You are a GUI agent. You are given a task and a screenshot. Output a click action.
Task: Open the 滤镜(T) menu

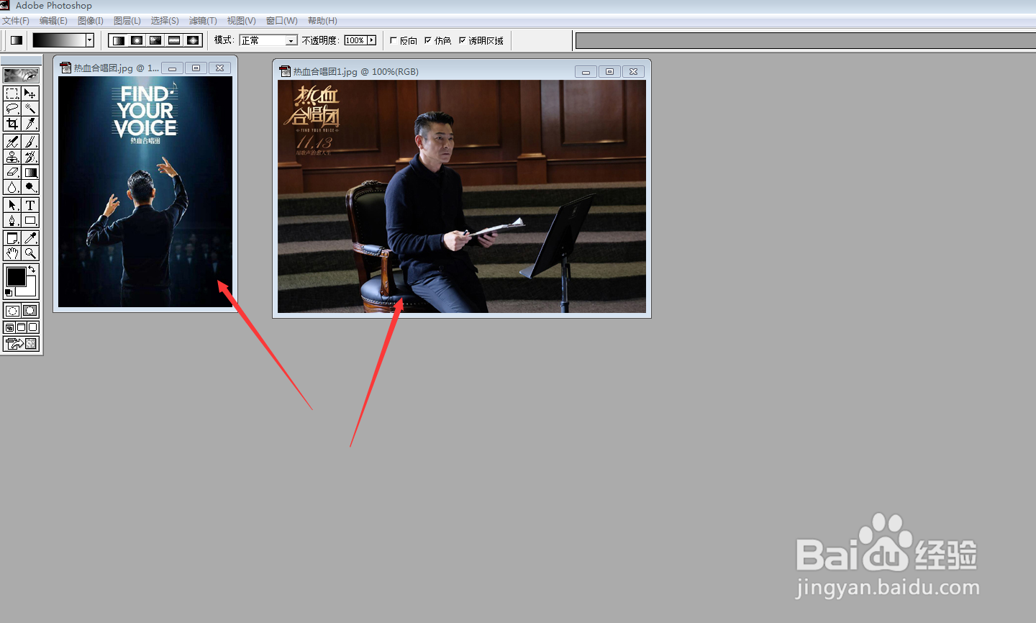[203, 21]
